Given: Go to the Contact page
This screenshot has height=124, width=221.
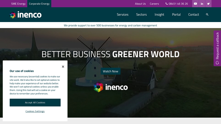Looking at the screenshot, I should pos(194,15).
